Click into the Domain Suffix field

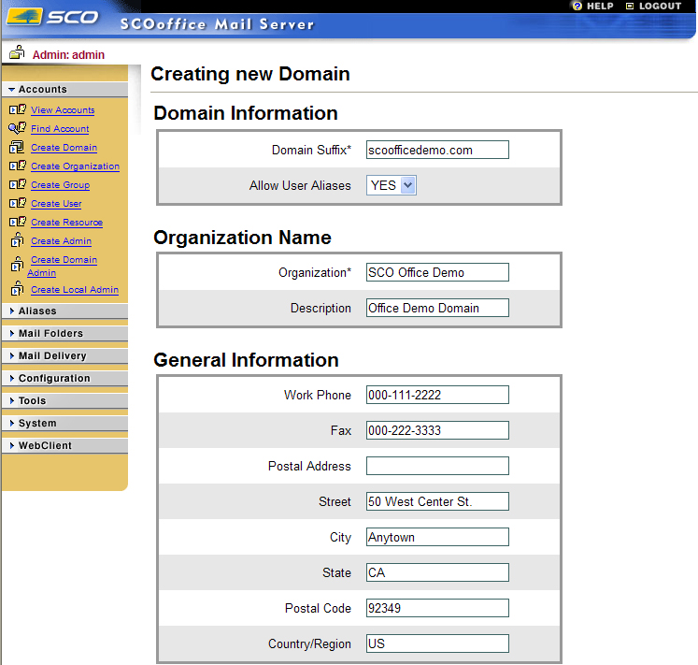coord(437,150)
